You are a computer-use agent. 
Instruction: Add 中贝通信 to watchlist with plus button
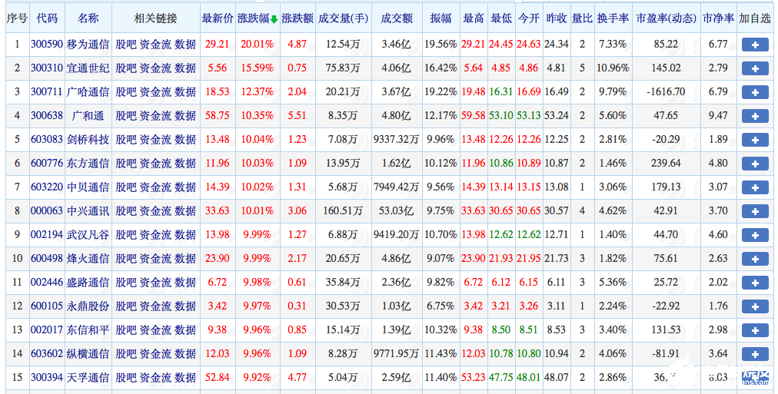coord(755,187)
